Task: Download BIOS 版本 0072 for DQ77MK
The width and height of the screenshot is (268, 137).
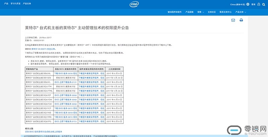Action: click(66, 117)
